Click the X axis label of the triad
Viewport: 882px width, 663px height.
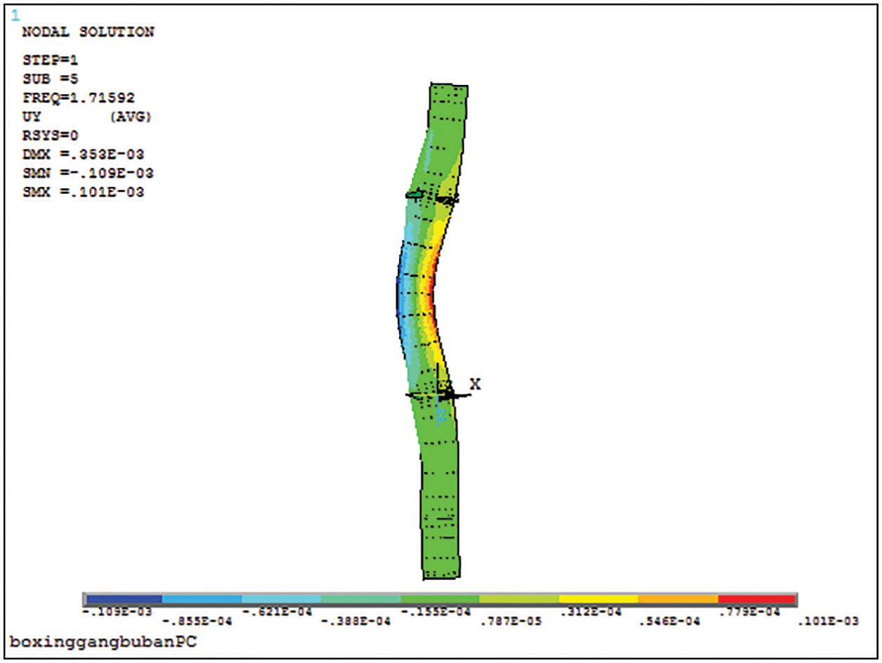pyautogui.click(x=475, y=384)
